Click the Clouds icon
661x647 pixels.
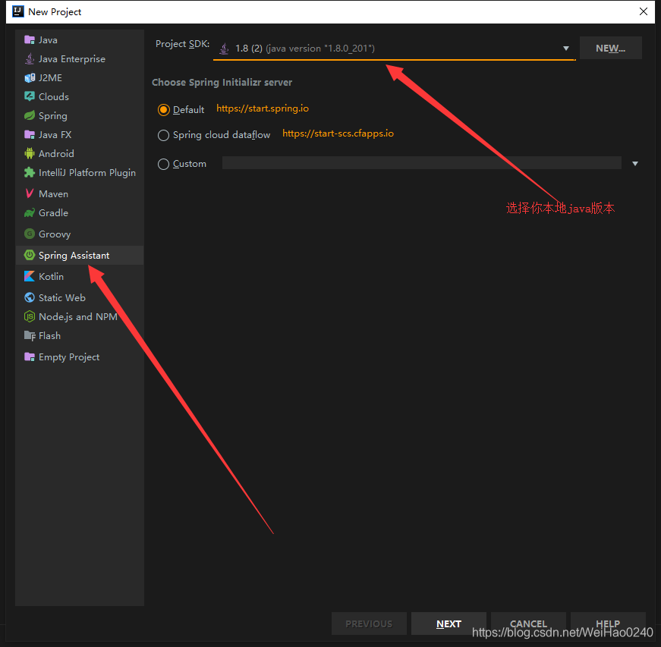tap(30, 96)
